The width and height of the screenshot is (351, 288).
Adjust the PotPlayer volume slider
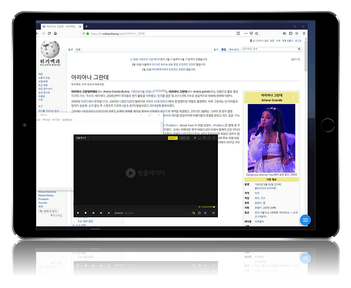pos(208,207)
